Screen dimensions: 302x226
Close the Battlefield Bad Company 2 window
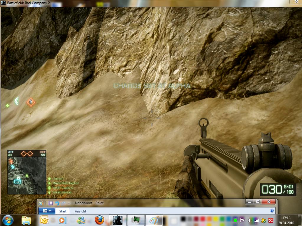296,2
